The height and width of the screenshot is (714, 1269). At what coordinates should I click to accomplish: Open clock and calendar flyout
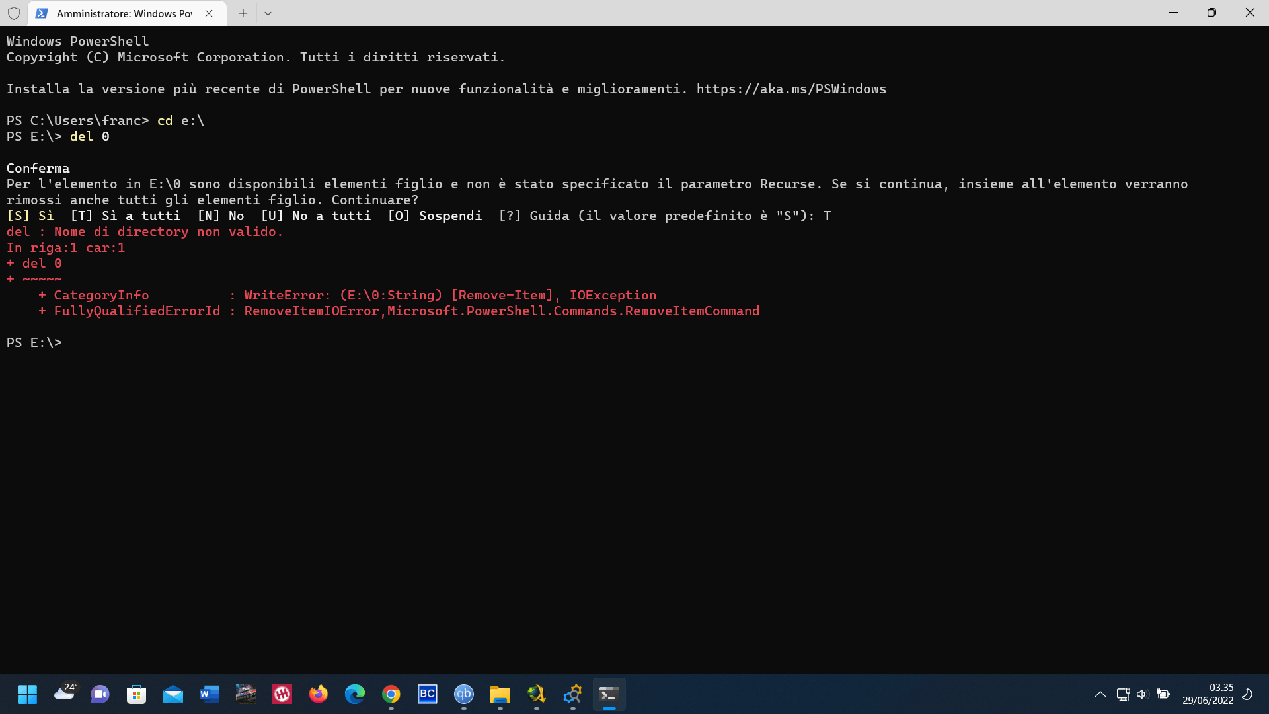pyautogui.click(x=1208, y=694)
